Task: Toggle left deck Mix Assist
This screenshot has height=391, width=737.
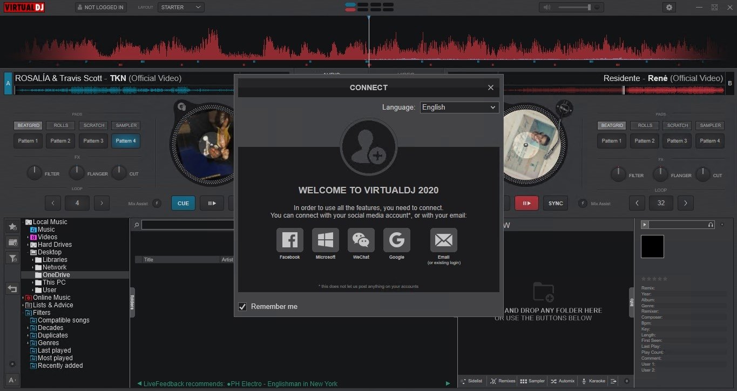Action: tap(157, 204)
